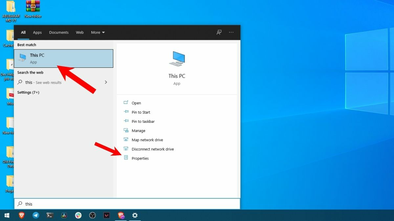This screenshot has height=221, width=394.
Task: Select Map network drive action
Action: point(147,140)
